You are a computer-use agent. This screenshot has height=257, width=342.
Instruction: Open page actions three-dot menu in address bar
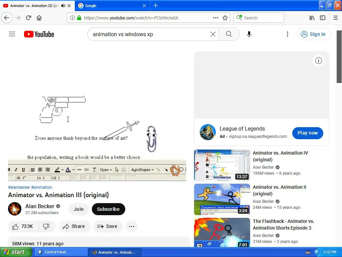[x=215, y=18]
